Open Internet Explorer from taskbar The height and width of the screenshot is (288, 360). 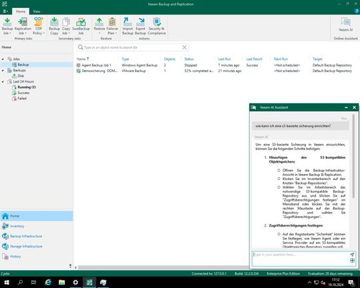coord(48,282)
